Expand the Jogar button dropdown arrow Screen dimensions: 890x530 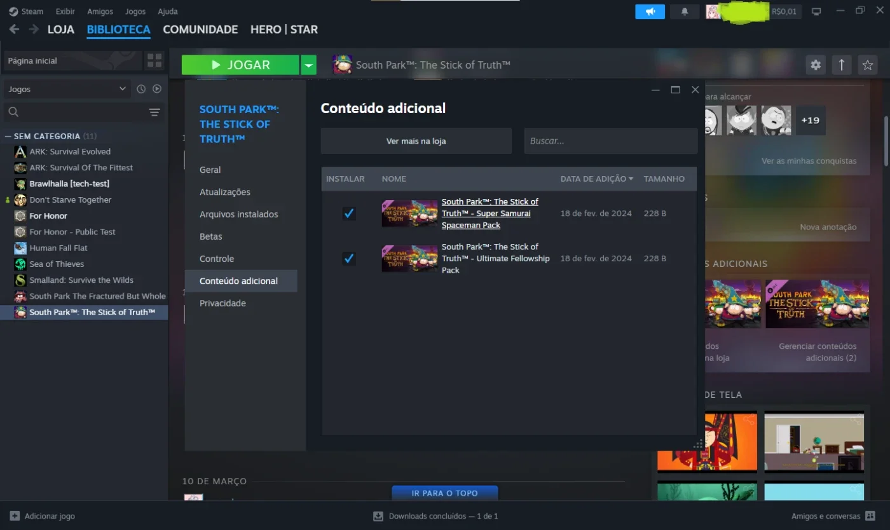coord(308,65)
